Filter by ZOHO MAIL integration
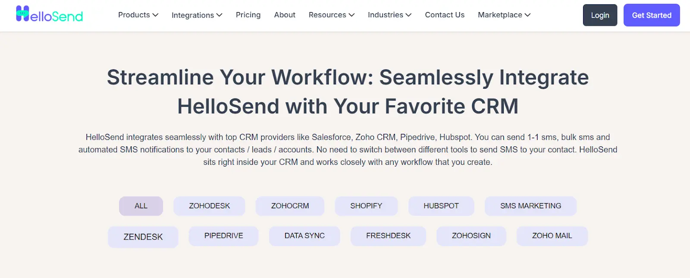Viewport: 690px width, 278px height. click(x=552, y=235)
